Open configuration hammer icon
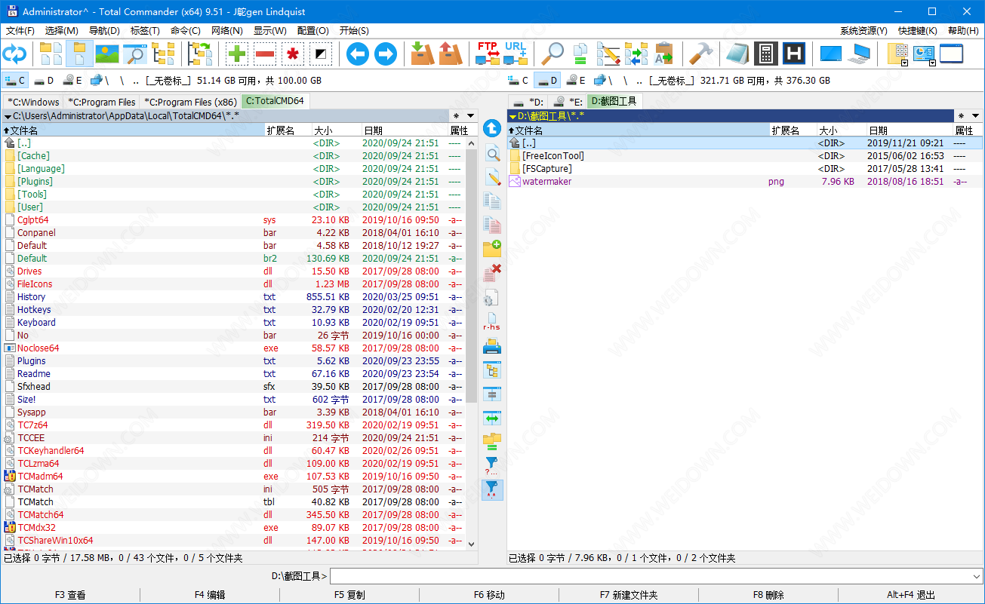The width and height of the screenshot is (985, 604). coord(701,54)
